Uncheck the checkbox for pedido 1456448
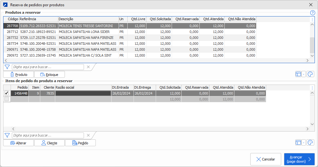The image size is (318, 167). (x=7, y=93)
